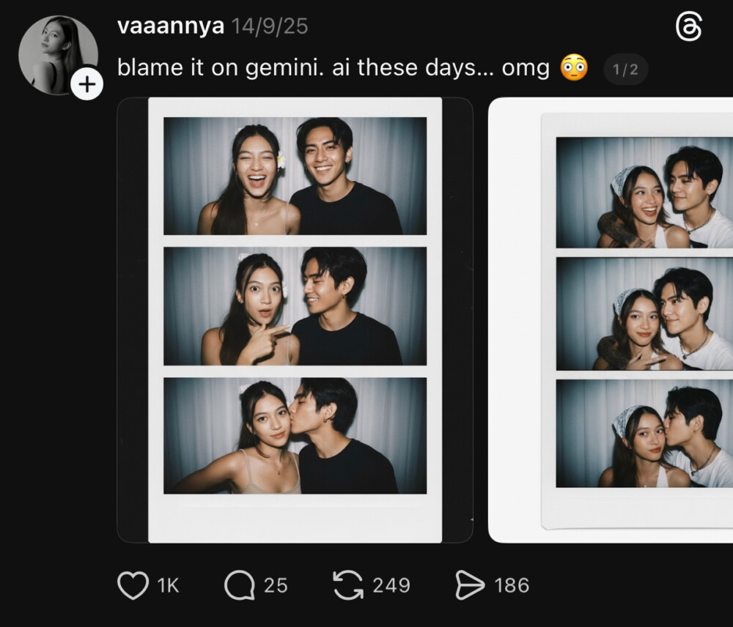
Task: Follow vaaannya using the plus badge
Action: coord(86,84)
